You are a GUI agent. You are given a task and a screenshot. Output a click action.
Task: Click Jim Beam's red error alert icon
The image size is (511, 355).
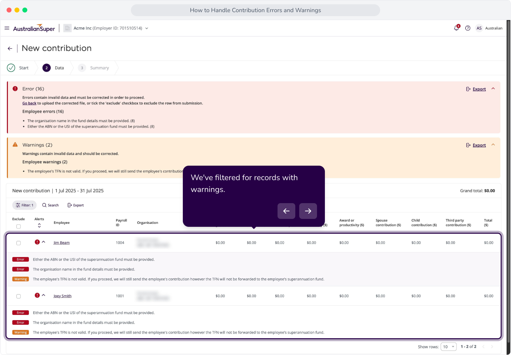point(37,242)
